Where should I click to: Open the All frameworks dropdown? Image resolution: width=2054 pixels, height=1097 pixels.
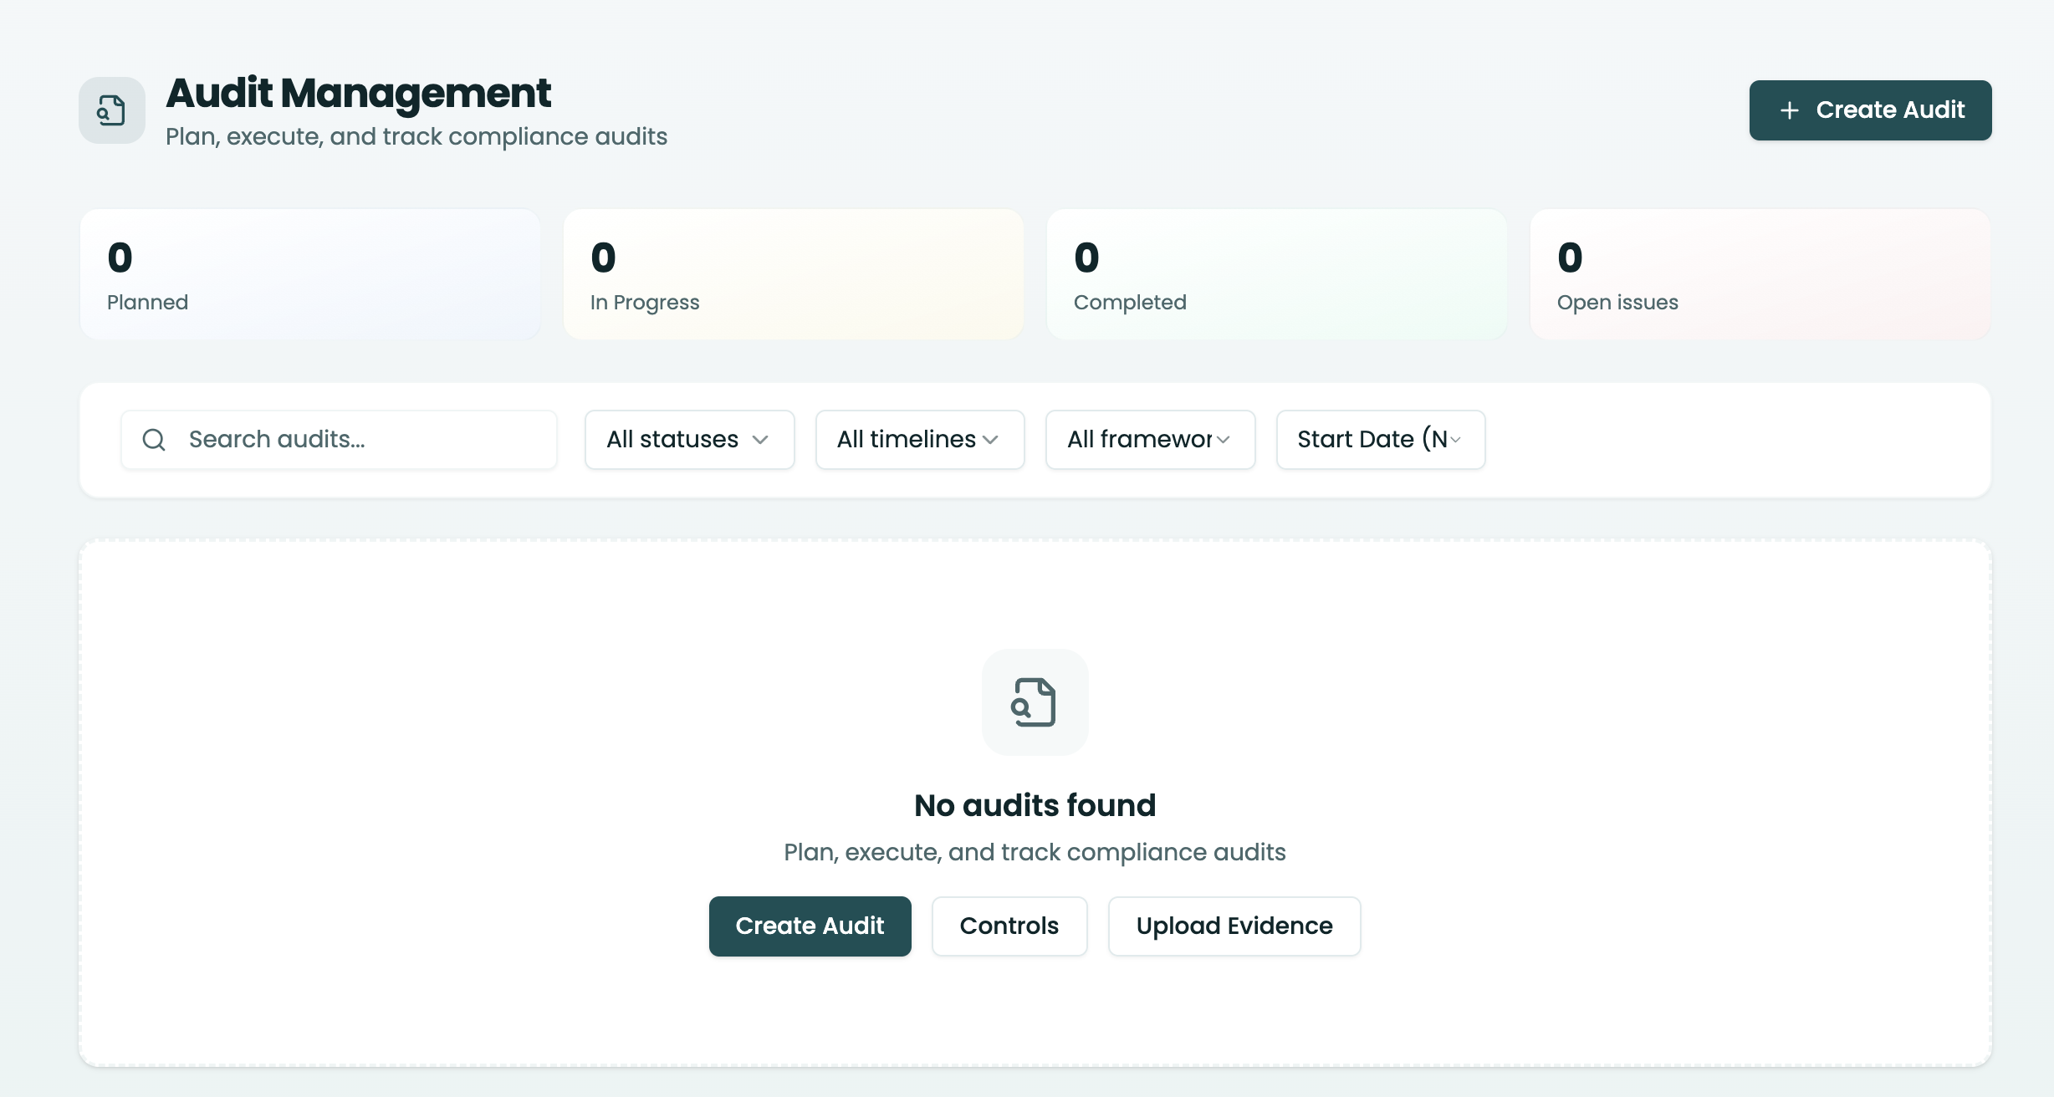(1150, 440)
